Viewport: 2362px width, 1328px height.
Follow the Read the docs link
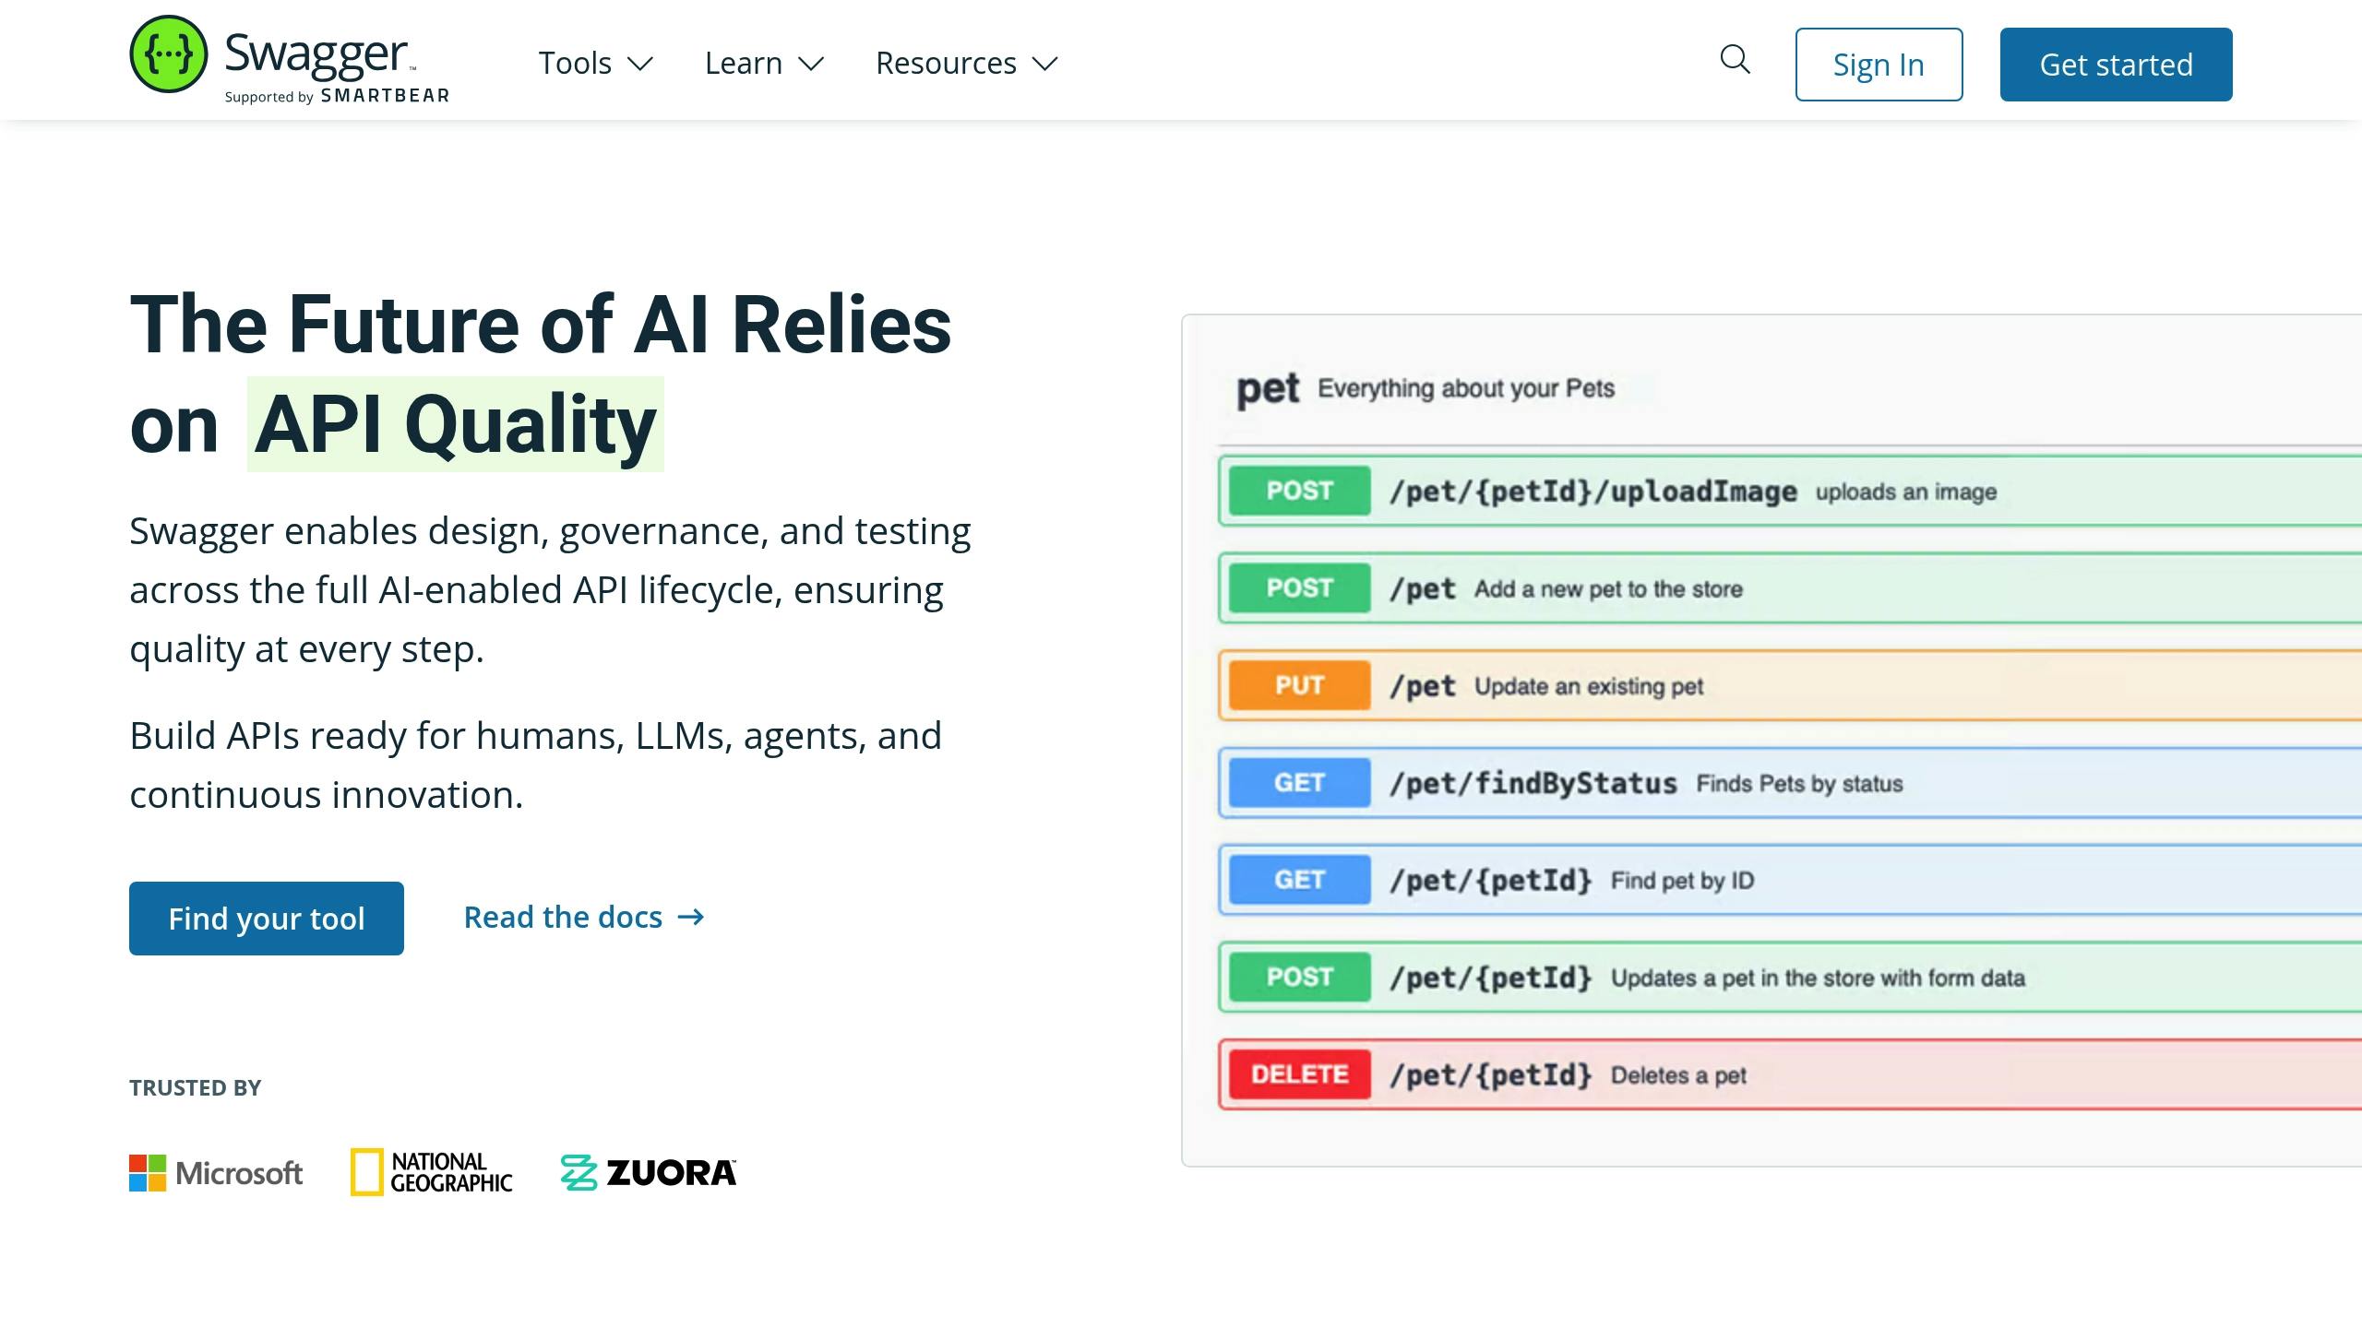563,917
